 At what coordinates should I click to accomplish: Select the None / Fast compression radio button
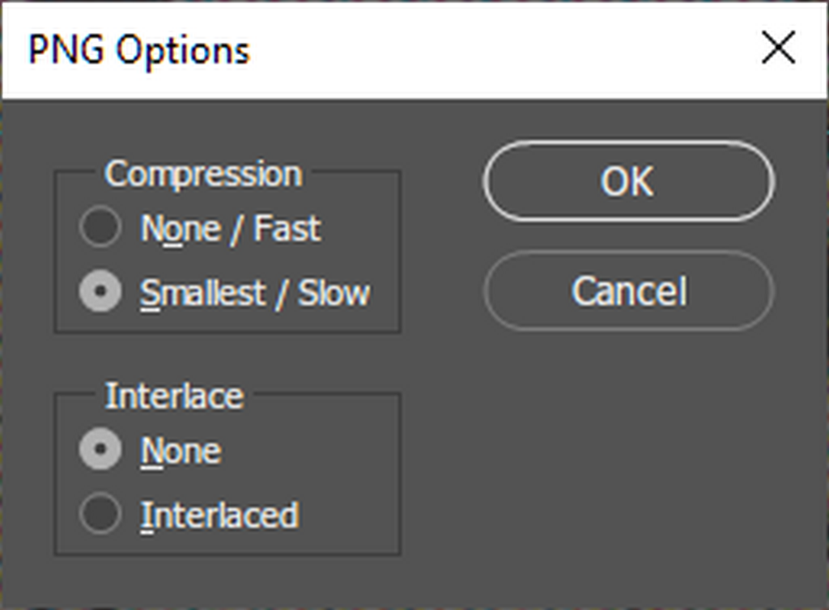pos(100,227)
